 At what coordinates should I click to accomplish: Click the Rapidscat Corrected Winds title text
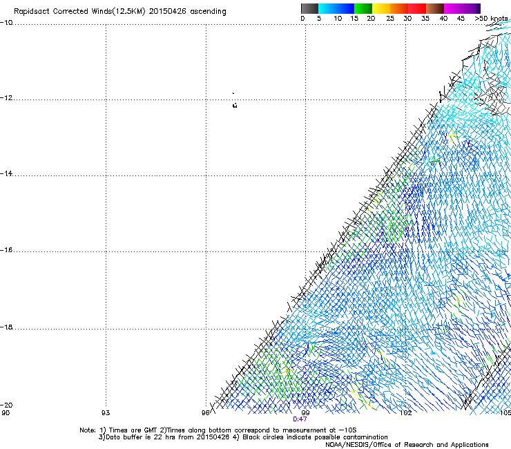120,12
